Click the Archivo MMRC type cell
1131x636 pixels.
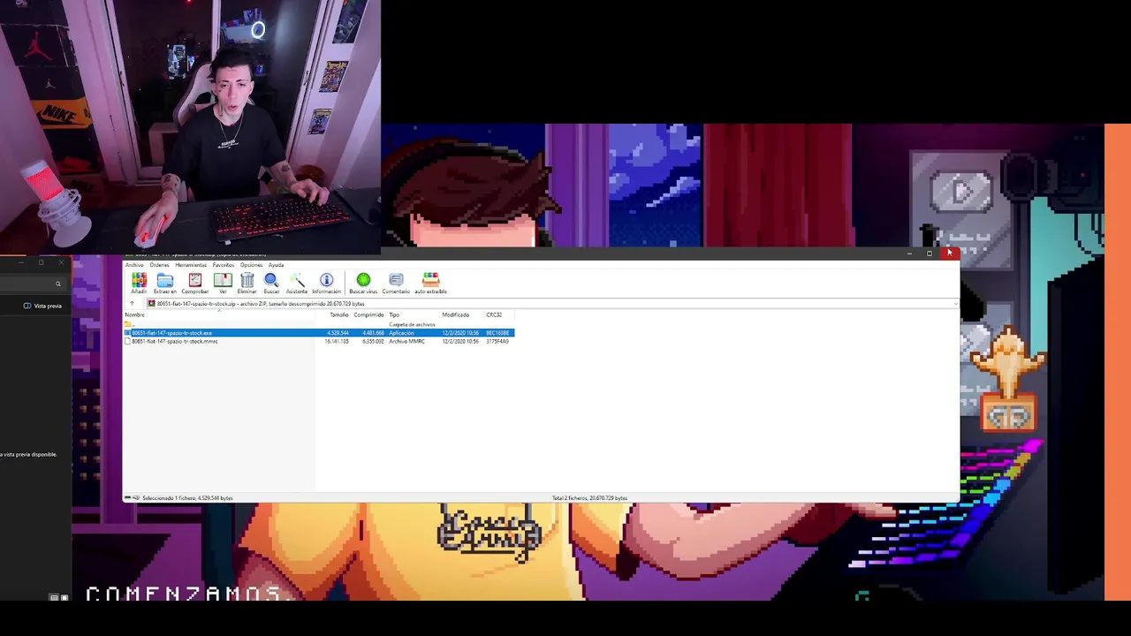point(406,341)
